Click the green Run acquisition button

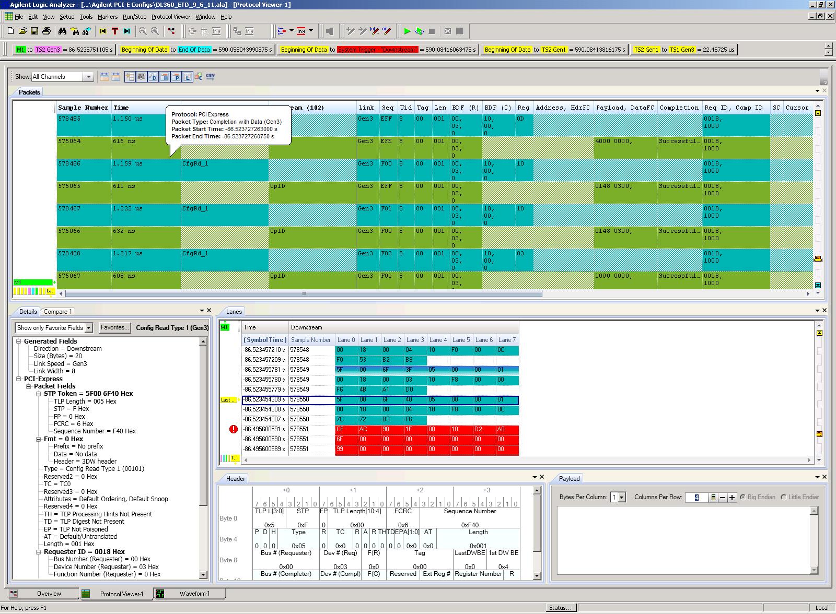tap(408, 31)
